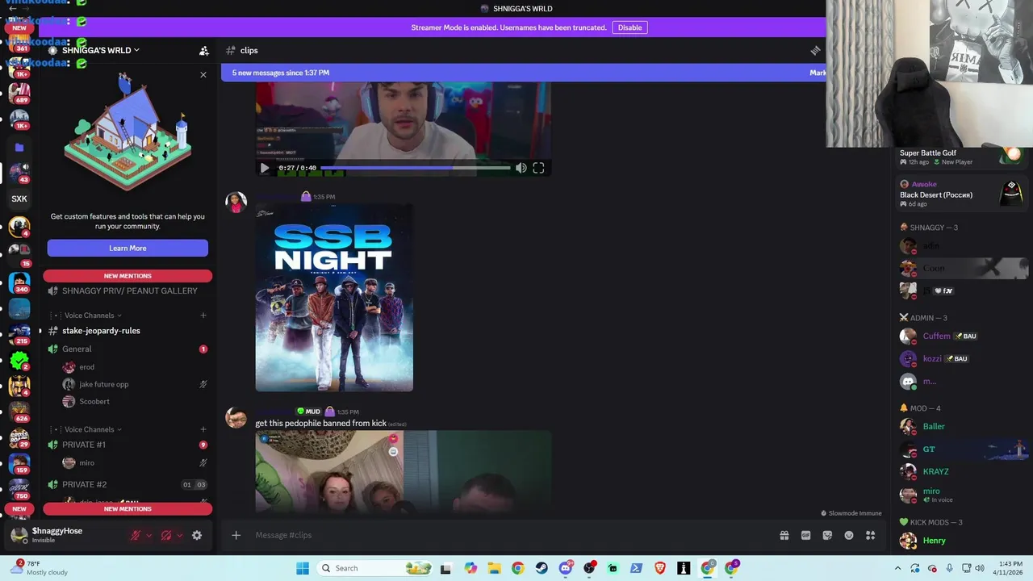Toggle the headphone deafen button
The image size is (1033, 581).
(x=166, y=535)
